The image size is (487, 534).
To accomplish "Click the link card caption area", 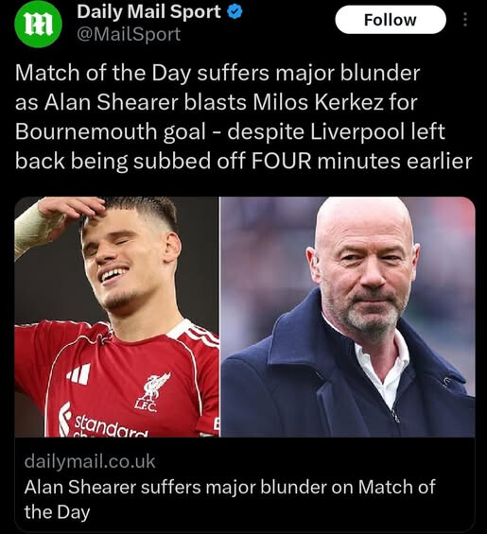I will tap(245, 485).
